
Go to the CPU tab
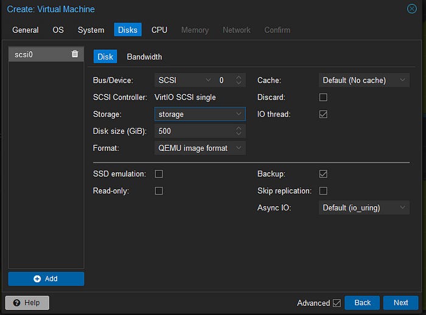point(159,30)
